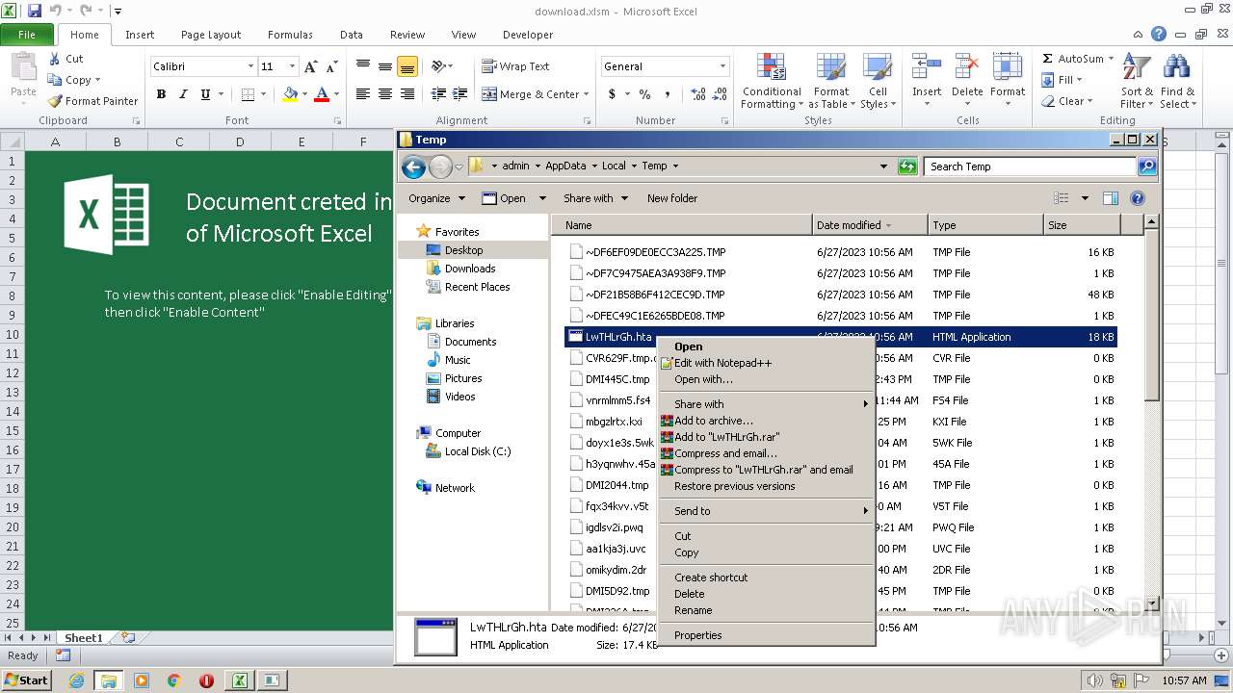This screenshot has height=693, width=1233.
Task: Toggle the Align Text Left icon
Action: 363,94
